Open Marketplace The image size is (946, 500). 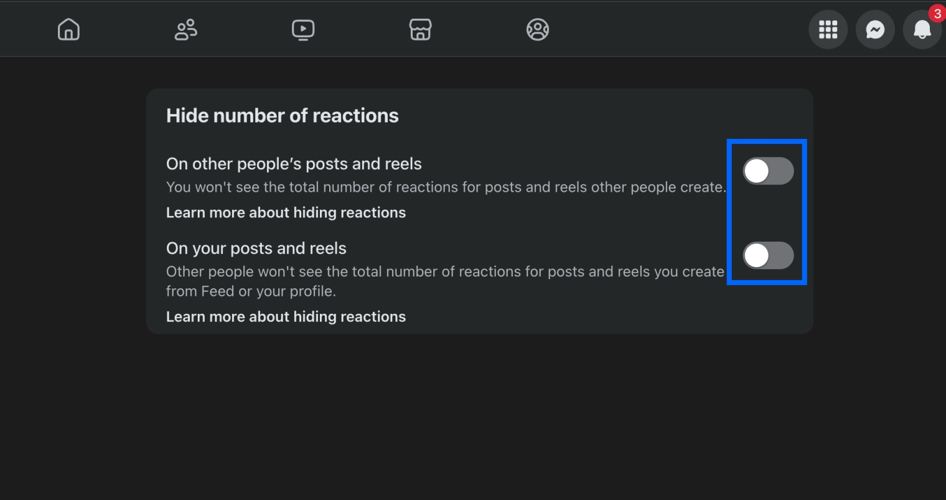(x=420, y=29)
